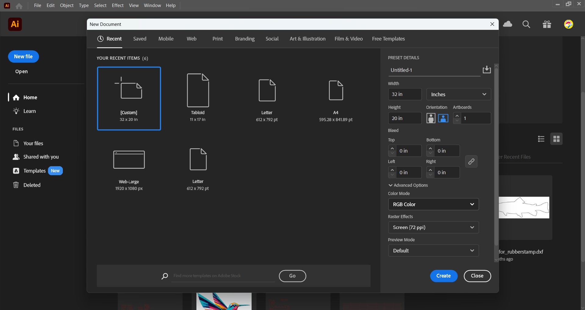The image size is (585, 310).
Task: Switch to the Art & Illustration tab
Action: 307,39
